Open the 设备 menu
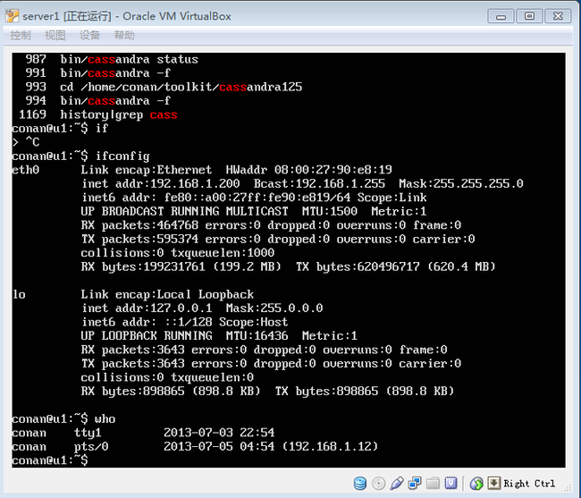Image resolution: width=581 pixels, height=498 pixels. (89, 36)
